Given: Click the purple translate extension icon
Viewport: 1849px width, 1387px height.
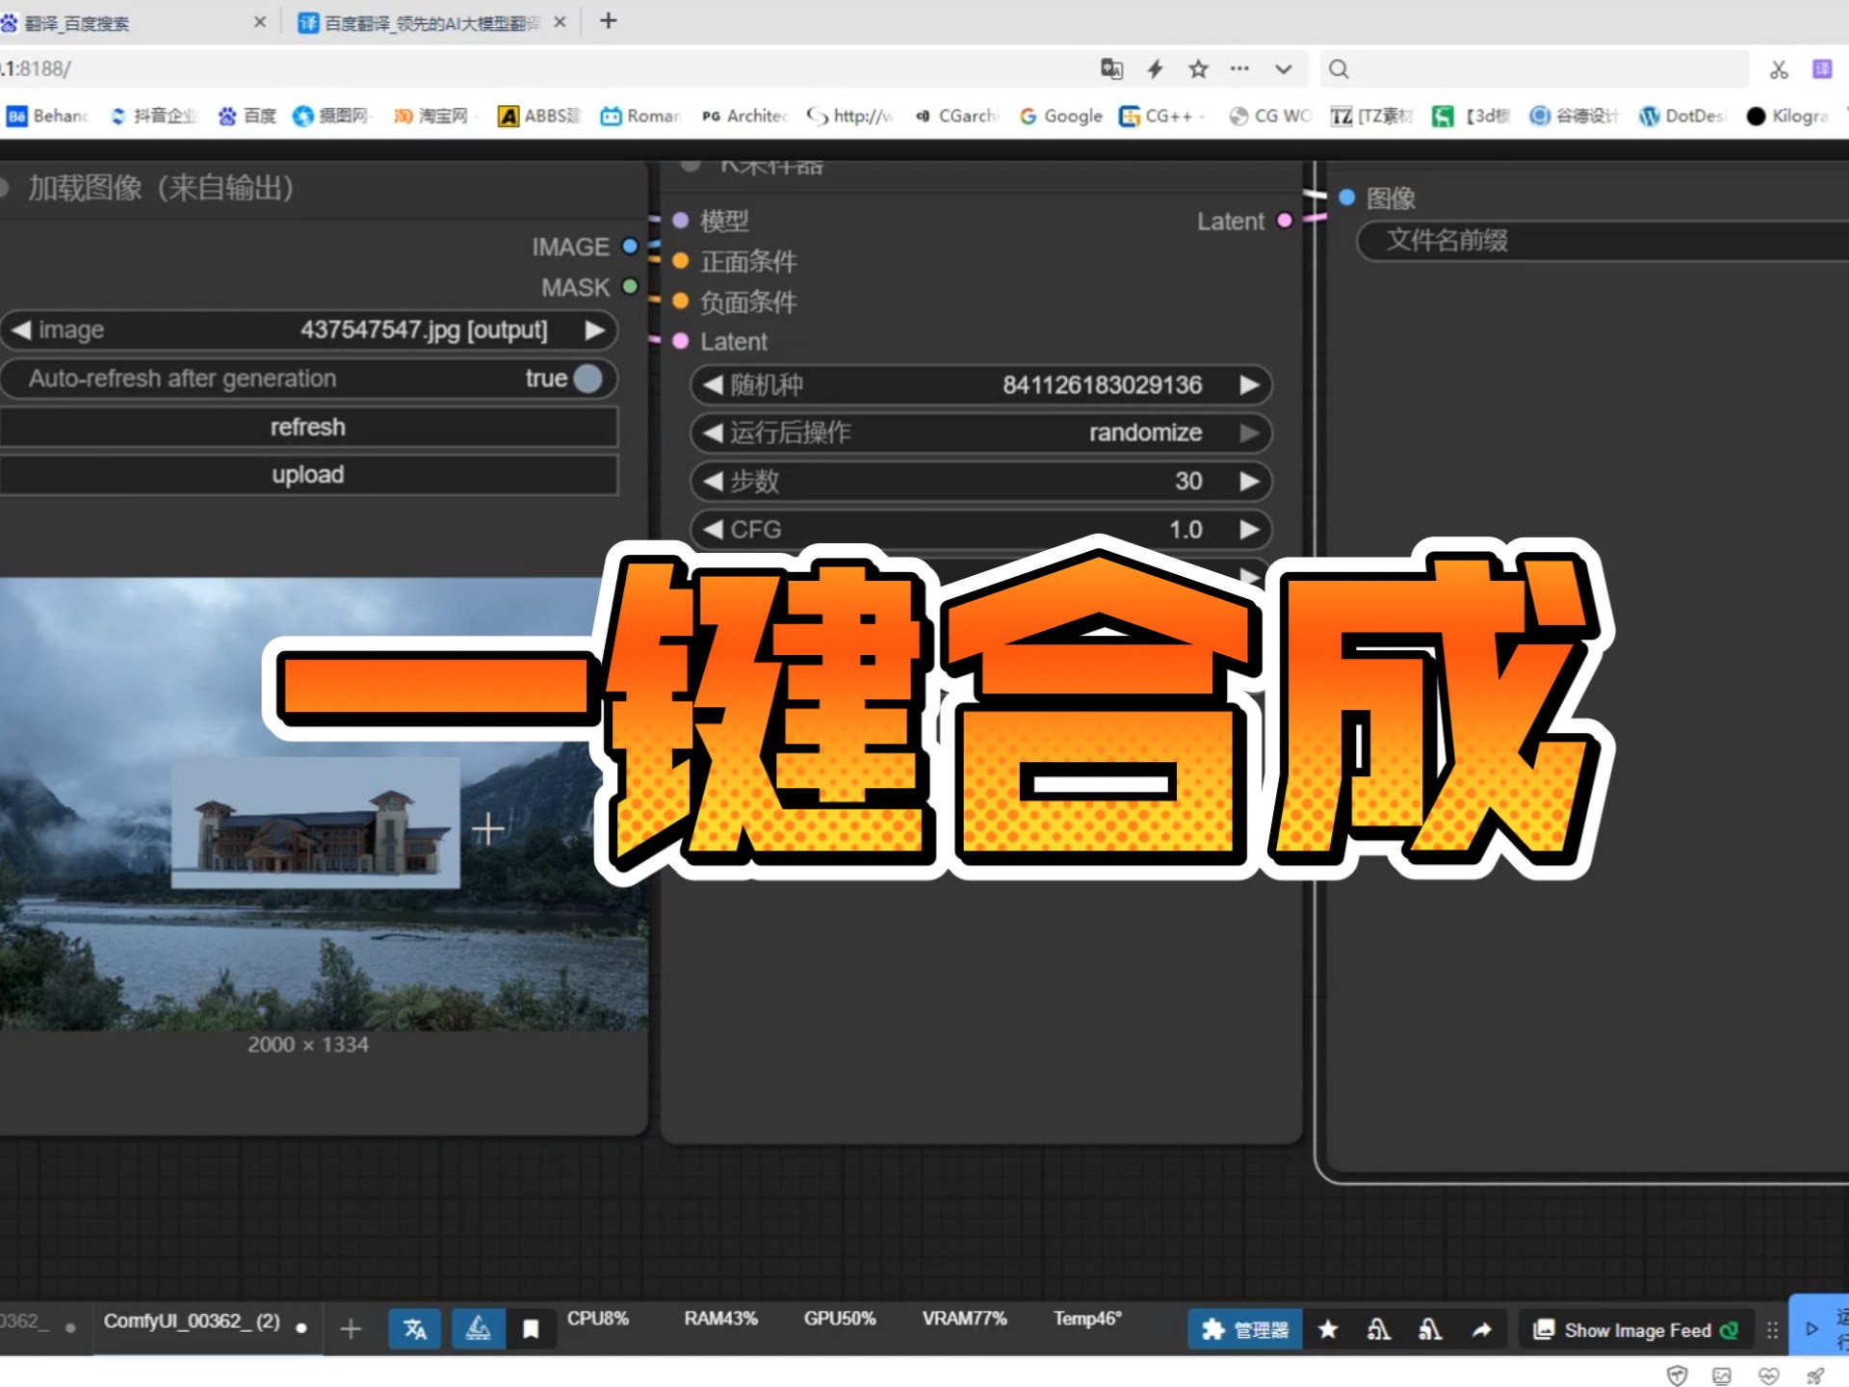Looking at the screenshot, I should click(1822, 68).
